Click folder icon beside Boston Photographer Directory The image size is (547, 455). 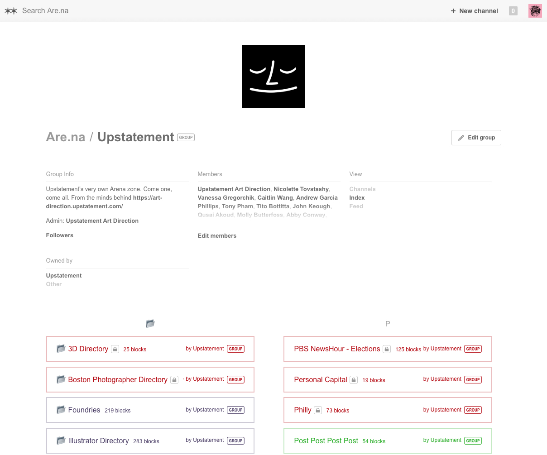pos(61,379)
